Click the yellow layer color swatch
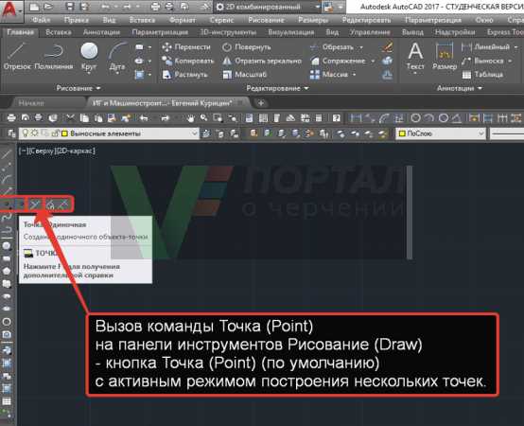The height and width of the screenshot is (426, 524). tap(64, 133)
